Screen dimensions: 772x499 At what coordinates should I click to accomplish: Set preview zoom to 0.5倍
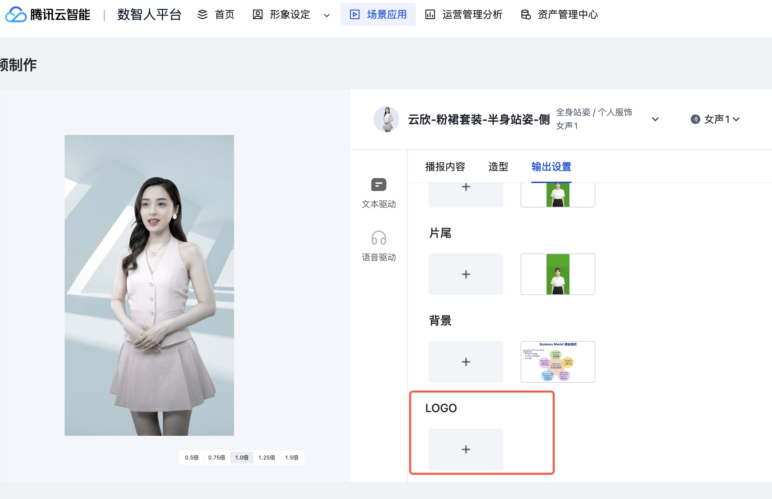[192, 457]
